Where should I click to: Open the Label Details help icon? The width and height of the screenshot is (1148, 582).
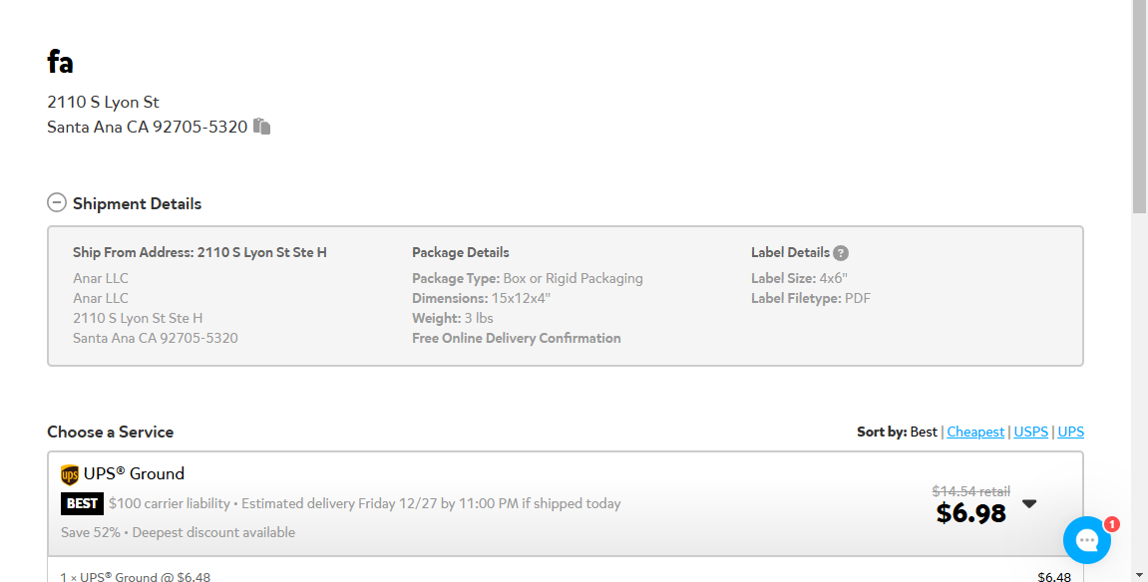[841, 253]
